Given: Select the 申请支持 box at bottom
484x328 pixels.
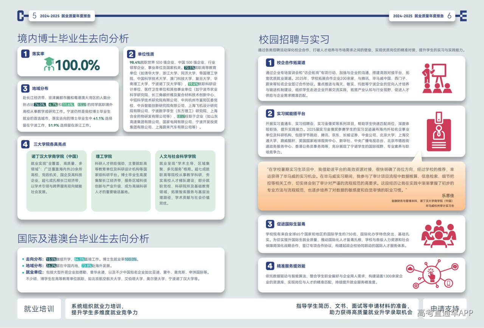Looking at the screenshot, I should click(445, 308).
